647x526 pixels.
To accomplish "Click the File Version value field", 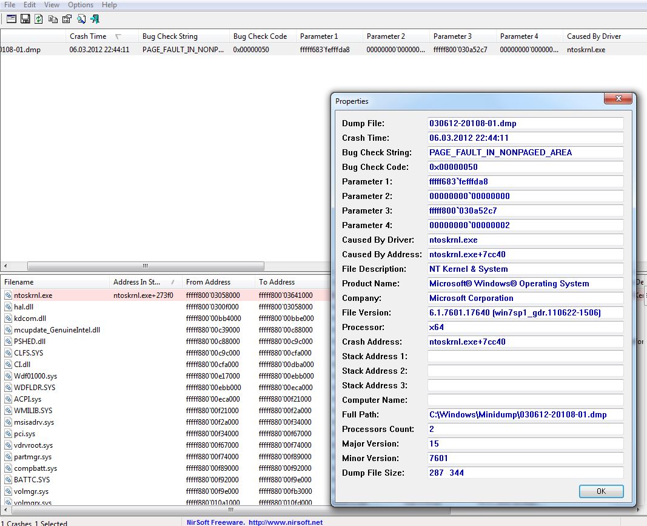I will click(526, 312).
